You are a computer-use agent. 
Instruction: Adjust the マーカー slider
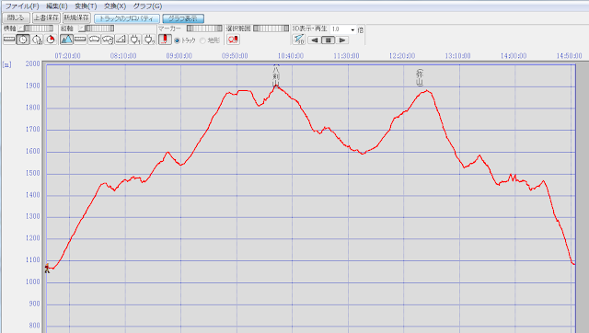[x=204, y=29]
